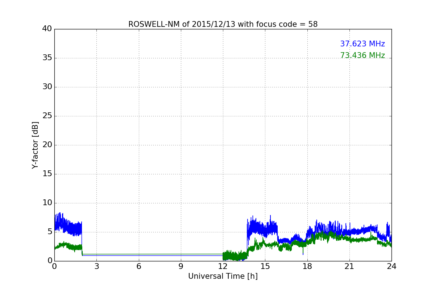Click the y-axis tick label '15'
435x290 pixels.
tap(47, 174)
